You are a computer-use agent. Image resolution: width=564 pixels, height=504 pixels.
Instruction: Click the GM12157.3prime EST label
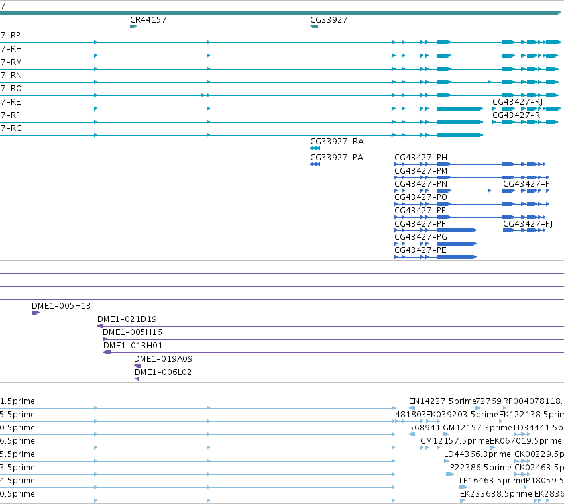point(477,428)
